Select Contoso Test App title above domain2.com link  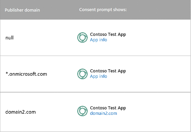108,108
